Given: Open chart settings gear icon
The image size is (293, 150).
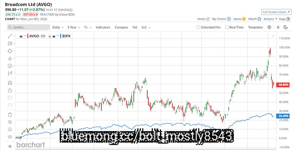Looking at the screenshot, I should [269, 27].
